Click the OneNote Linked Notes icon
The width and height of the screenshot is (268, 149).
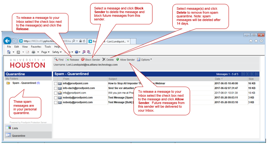click(89, 52)
